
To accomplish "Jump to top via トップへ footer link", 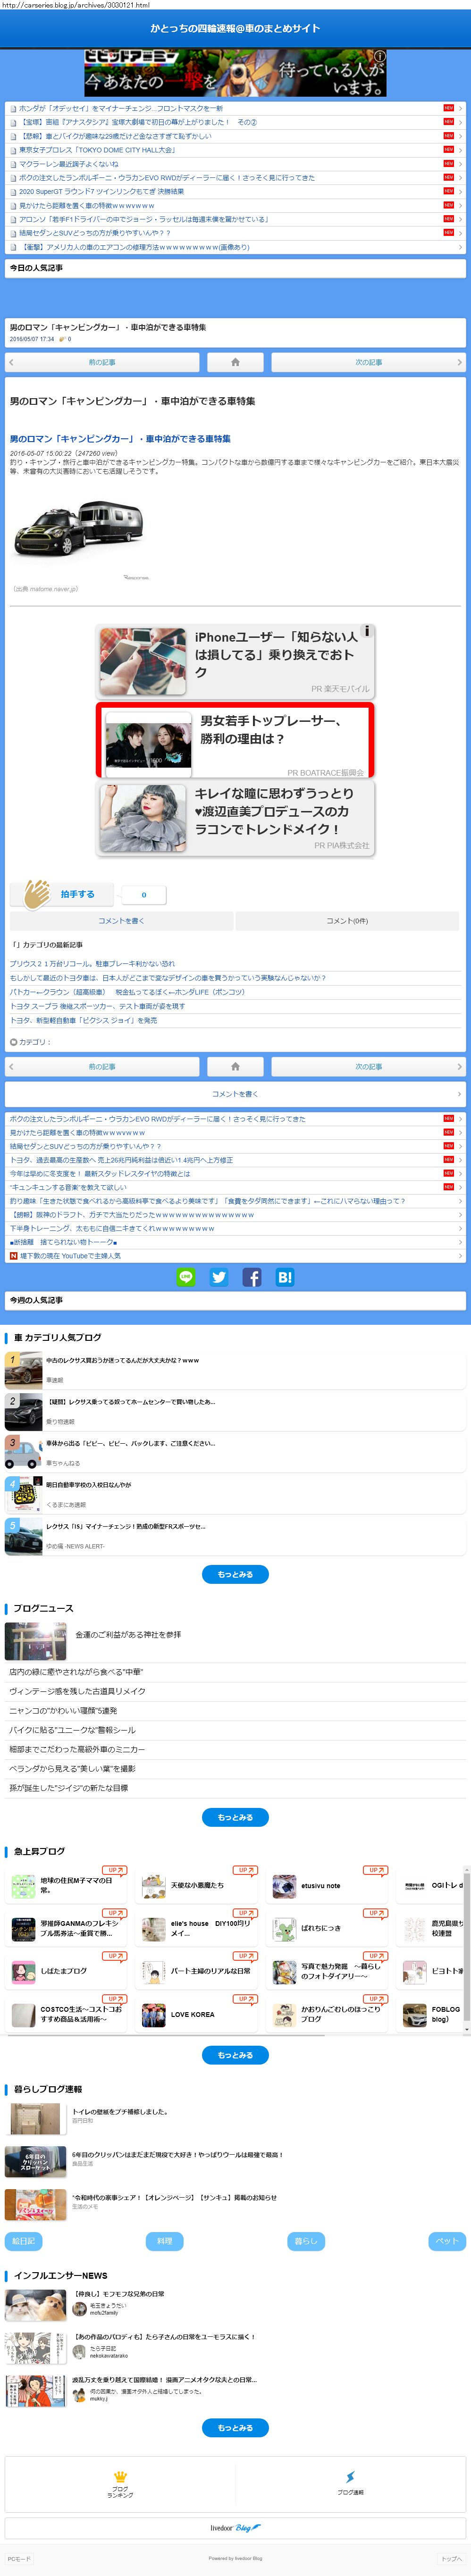I will coord(452,2559).
